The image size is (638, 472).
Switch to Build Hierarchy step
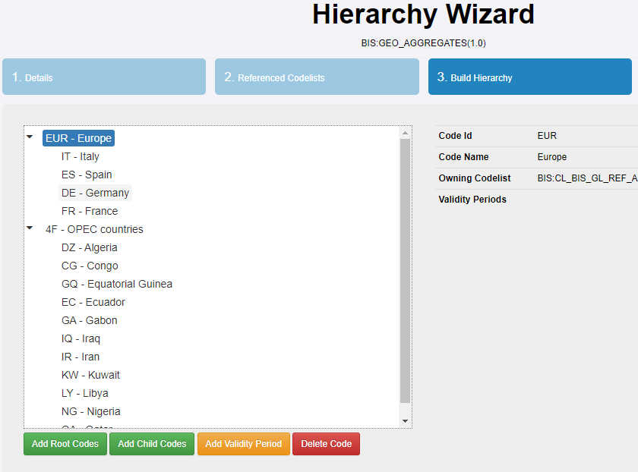pyautogui.click(x=529, y=77)
